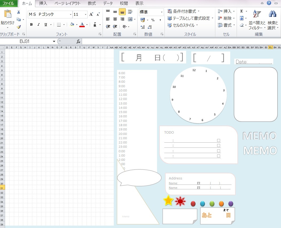The image size is (281, 228).
Task: Toggle italic formatting
Action: (x=38, y=25)
